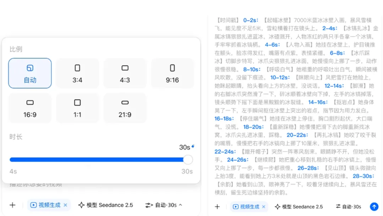
Task: Click the 4s minimum duration label
Action: point(13,172)
